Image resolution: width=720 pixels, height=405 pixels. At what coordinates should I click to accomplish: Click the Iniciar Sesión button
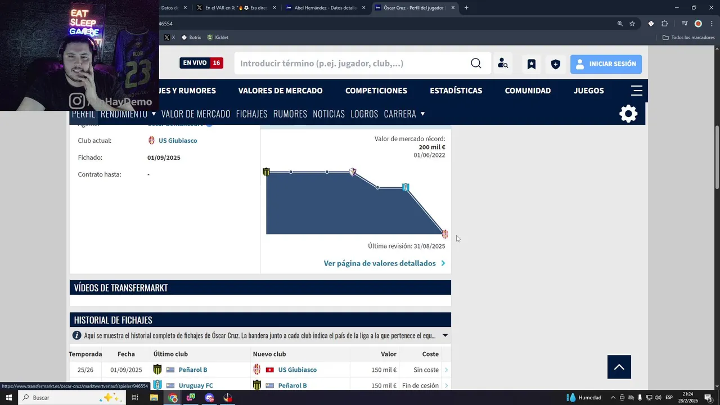pos(606,64)
